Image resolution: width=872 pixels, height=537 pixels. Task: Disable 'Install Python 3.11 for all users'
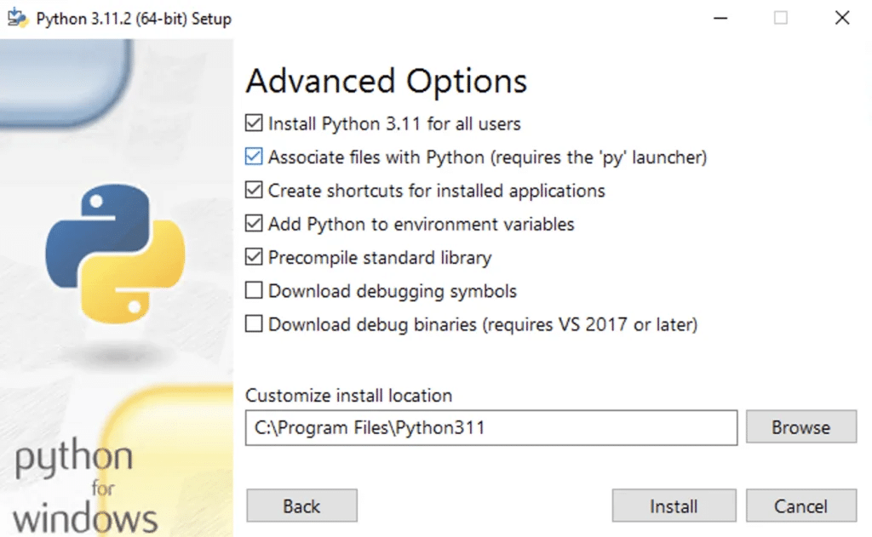pos(253,123)
